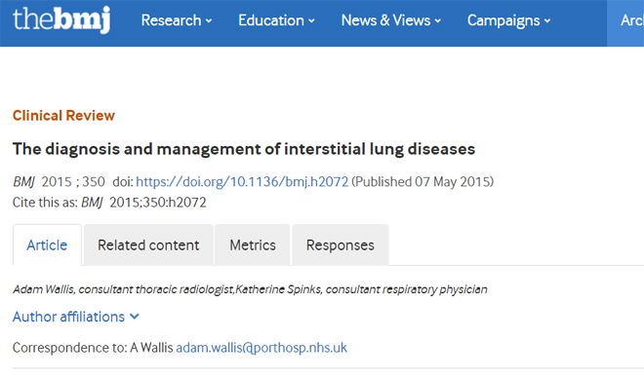Email adam.wallis@porthosp.nhs.uk
This screenshot has width=644, height=377.
[262, 348]
